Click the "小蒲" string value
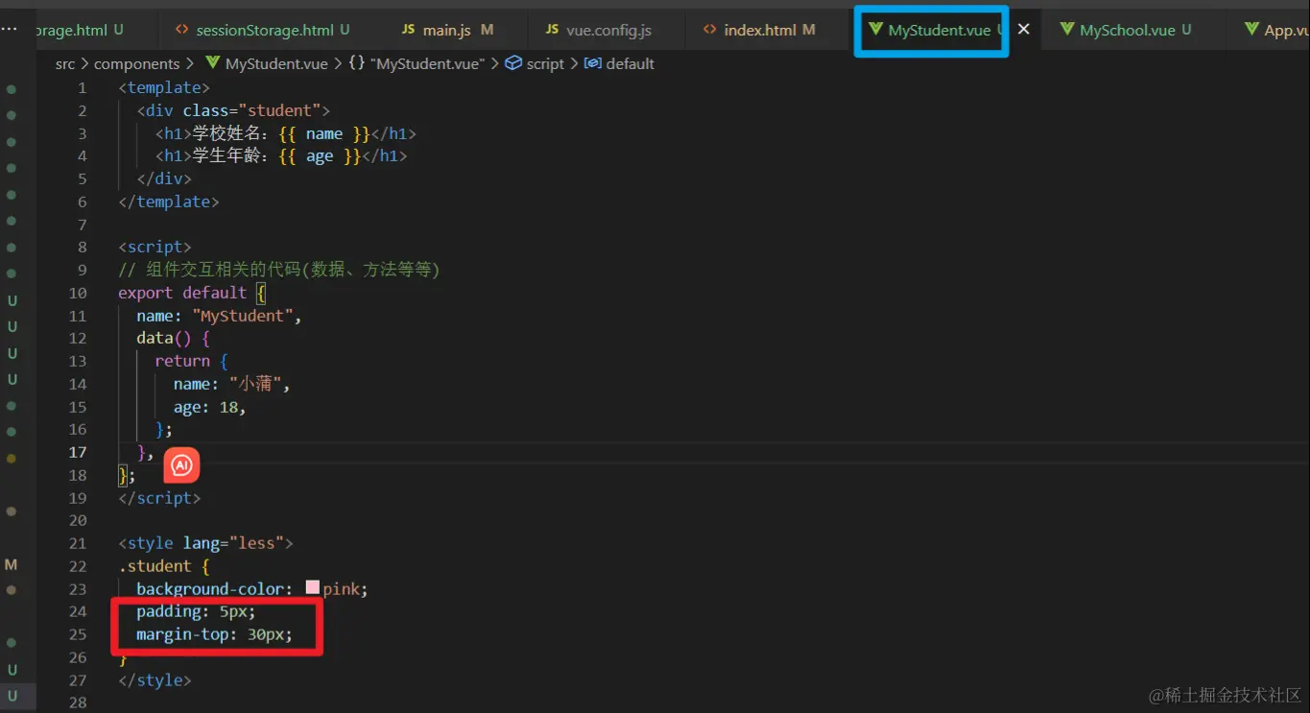The height and width of the screenshot is (713, 1310). click(254, 384)
